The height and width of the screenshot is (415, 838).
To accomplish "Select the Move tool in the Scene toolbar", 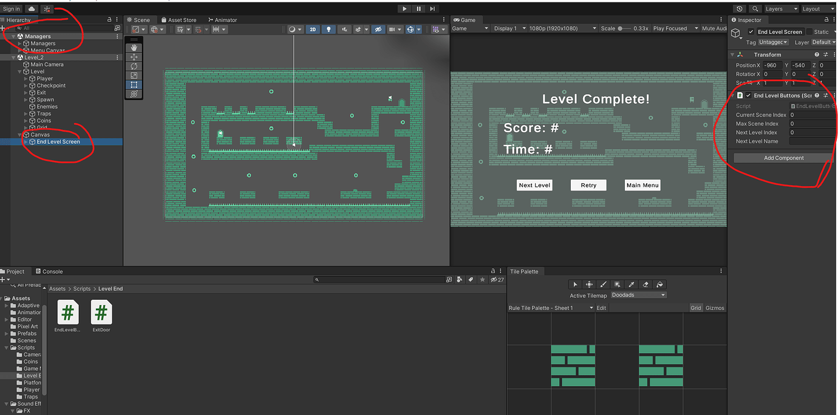I will point(134,57).
